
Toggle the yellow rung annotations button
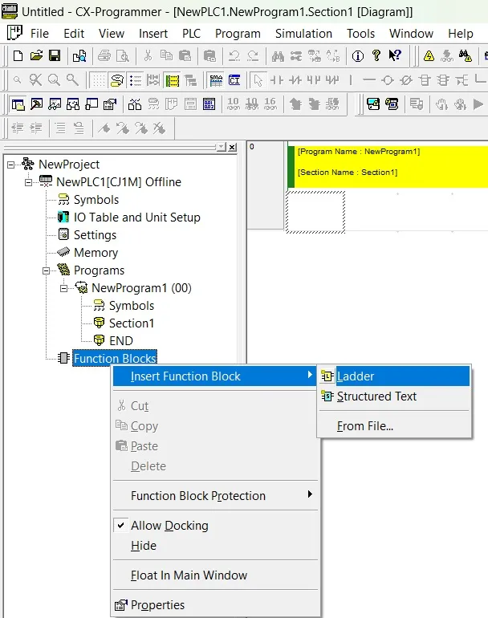[x=173, y=80]
